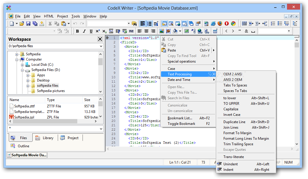
Task: Close the Workspace panel
Action: [x=100, y=39]
